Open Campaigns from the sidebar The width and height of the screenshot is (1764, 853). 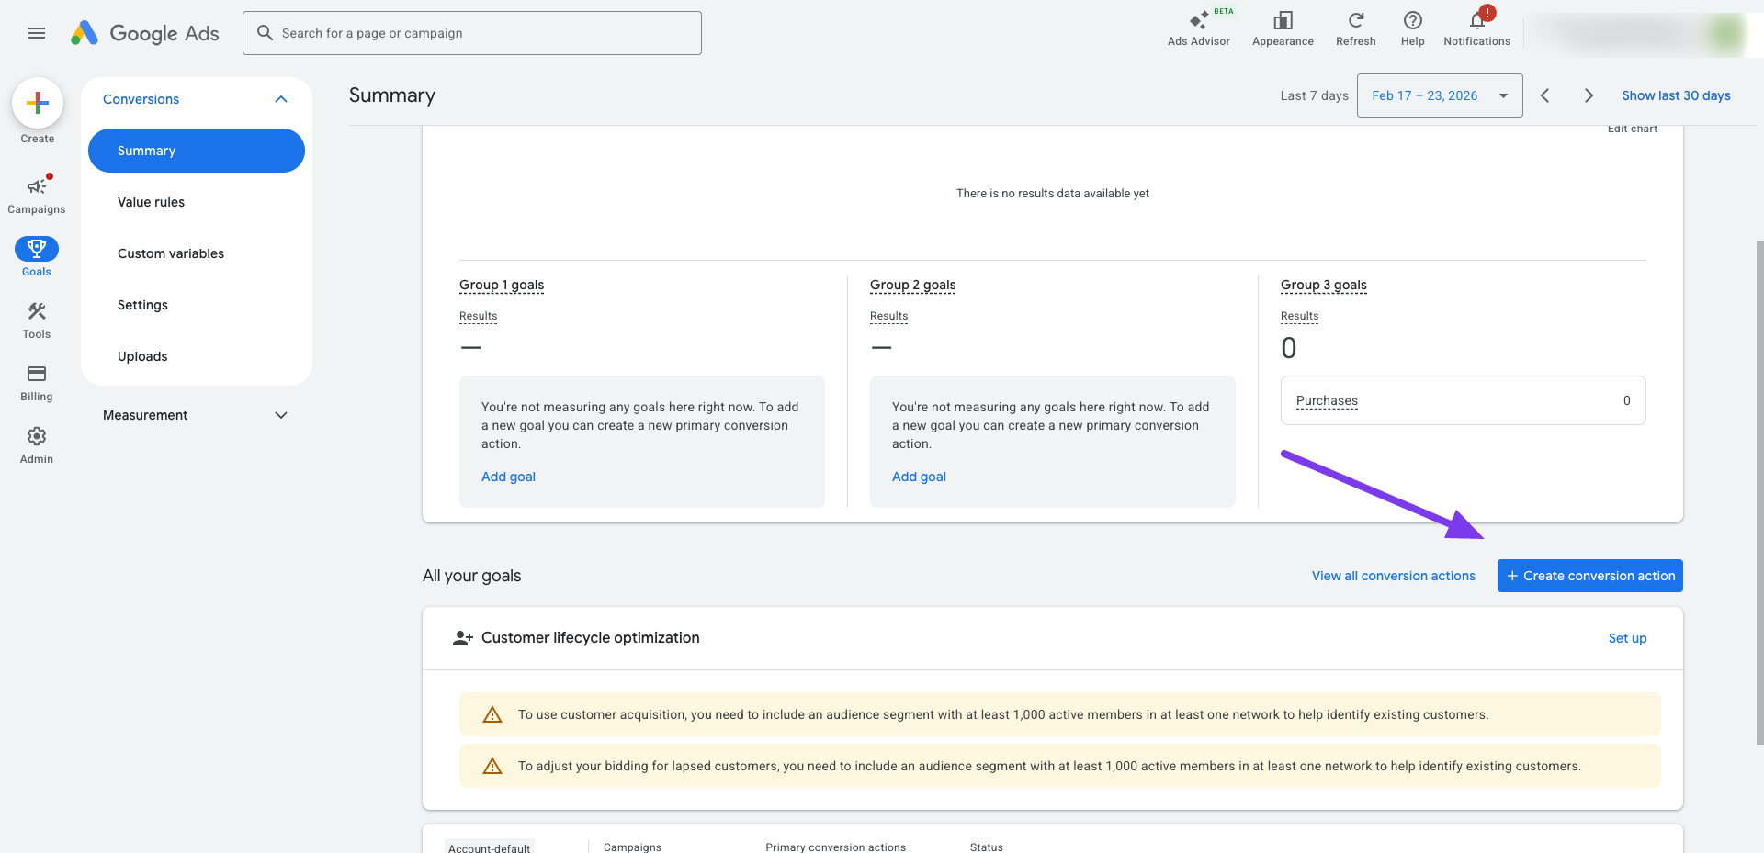pos(37,187)
